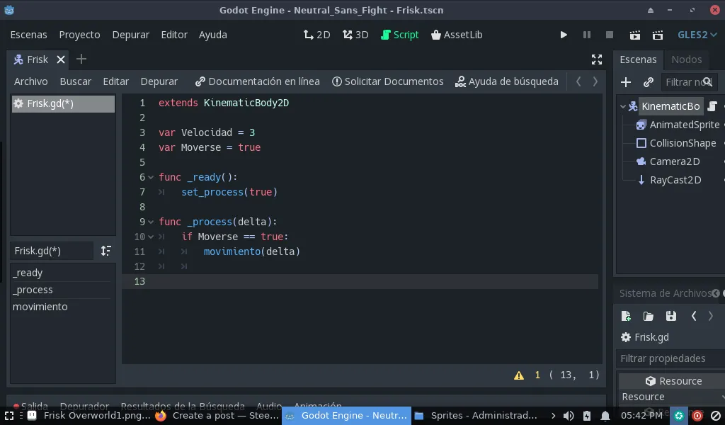This screenshot has width=725, height=425.
Task: Open the script Buscar menu
Action: point(75,81)
